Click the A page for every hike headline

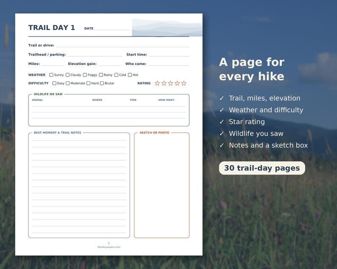[252, 69]
